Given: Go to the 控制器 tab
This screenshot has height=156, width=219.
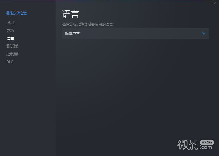Looking at the screenshot, I should coord(12,54).
